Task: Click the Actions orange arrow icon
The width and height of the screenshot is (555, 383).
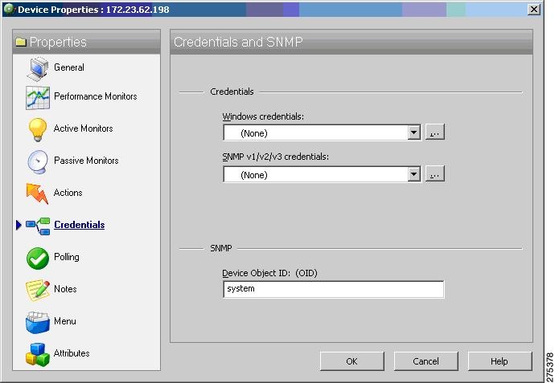Action: pos(37,194)
